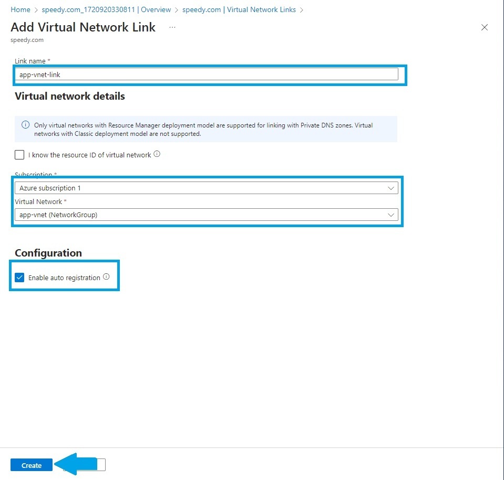This screenshot has height=480, width=504.
Task: Click the Create button
Action: pos(31,465)
